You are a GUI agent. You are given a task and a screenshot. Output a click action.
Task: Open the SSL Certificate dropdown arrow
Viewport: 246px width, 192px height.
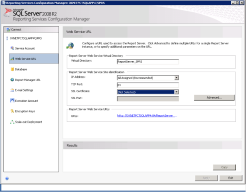click(177, 92)
